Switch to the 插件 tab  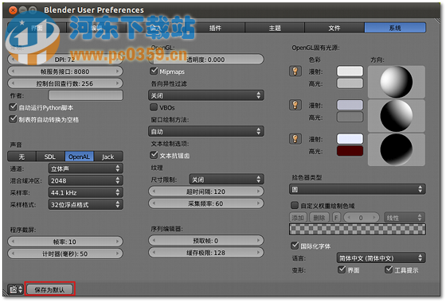click(x=215, y=28)
